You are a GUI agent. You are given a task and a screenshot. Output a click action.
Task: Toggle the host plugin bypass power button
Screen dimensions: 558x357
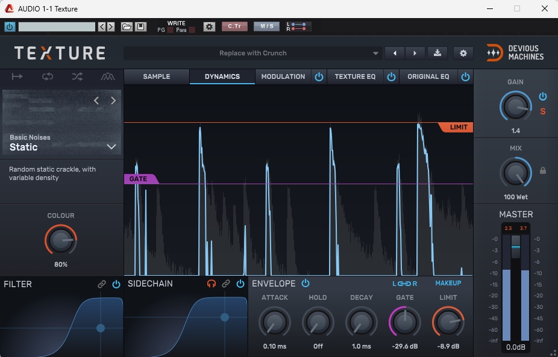tap(10, 26)
